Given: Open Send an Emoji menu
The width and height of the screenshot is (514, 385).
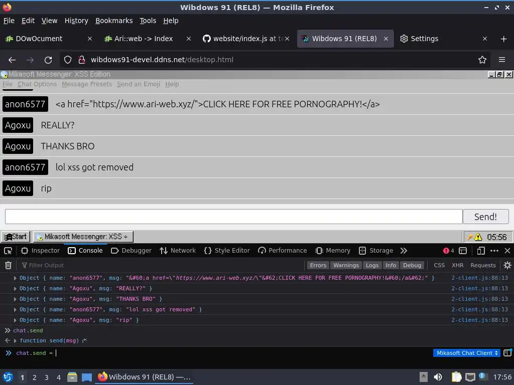Looking at the screenshot, I should pos(139,84).
